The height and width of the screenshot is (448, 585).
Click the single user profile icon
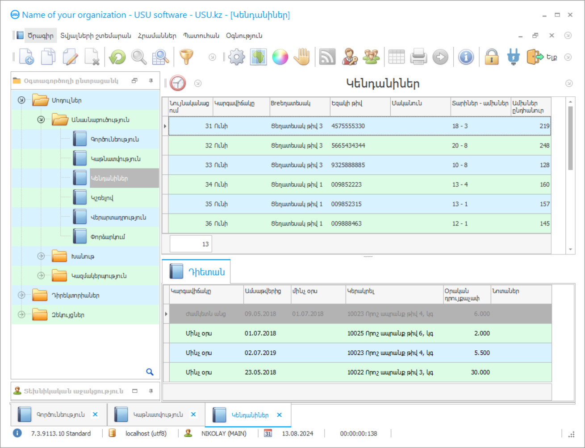350,57
